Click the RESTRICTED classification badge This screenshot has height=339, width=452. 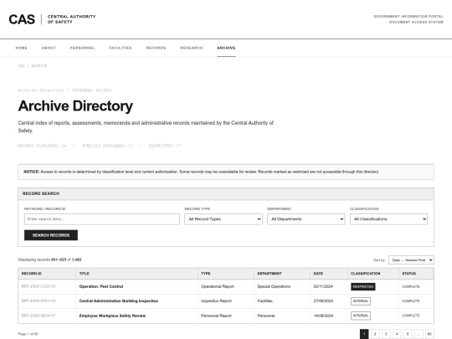[x=363, y=286]
